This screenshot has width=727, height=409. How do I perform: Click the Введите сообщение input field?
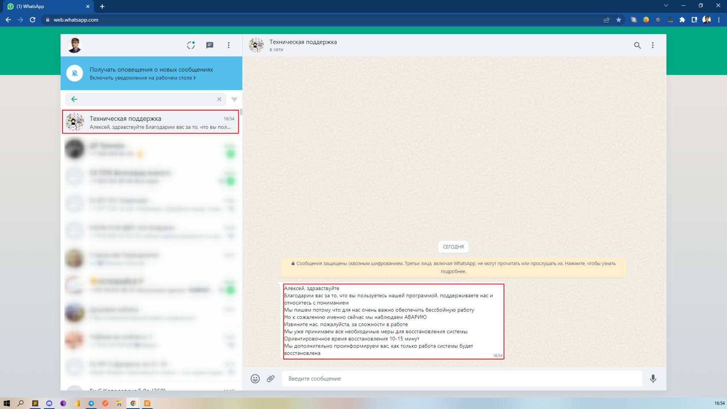461,379
